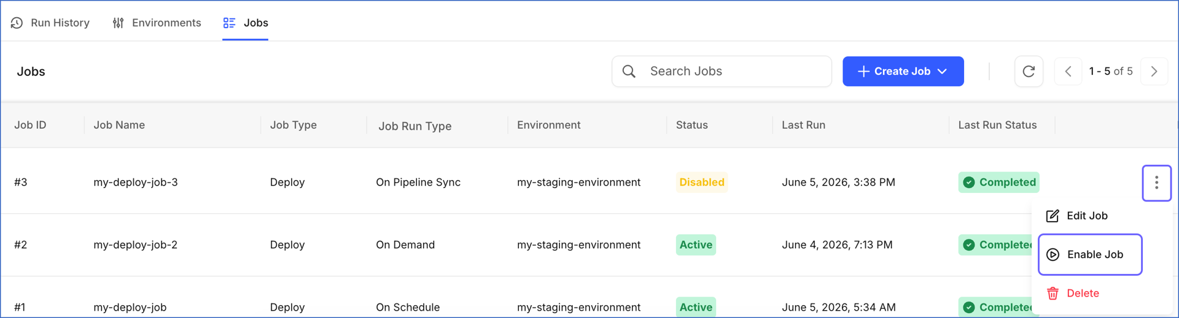Open the Create Job dropdown

click(903, 71)
